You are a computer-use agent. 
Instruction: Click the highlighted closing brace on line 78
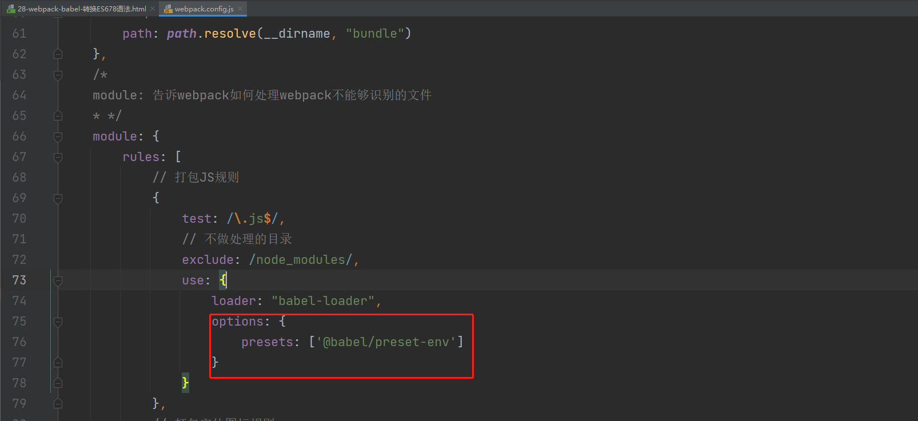point(185,383)
